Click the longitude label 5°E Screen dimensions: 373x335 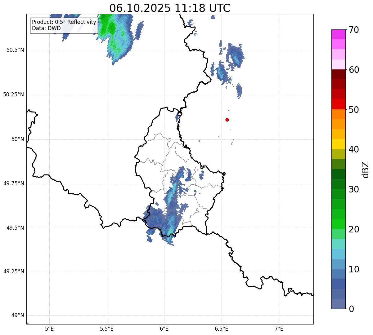point(49,329)
